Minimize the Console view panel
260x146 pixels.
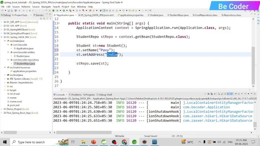coord(251,94)
